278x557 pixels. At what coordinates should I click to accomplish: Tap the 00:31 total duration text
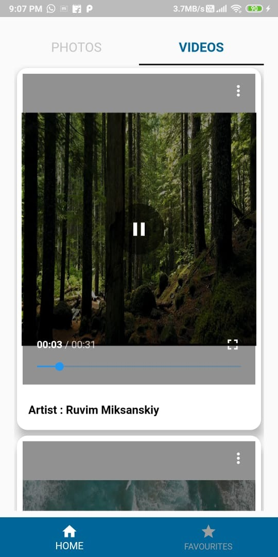coord(83,345)
